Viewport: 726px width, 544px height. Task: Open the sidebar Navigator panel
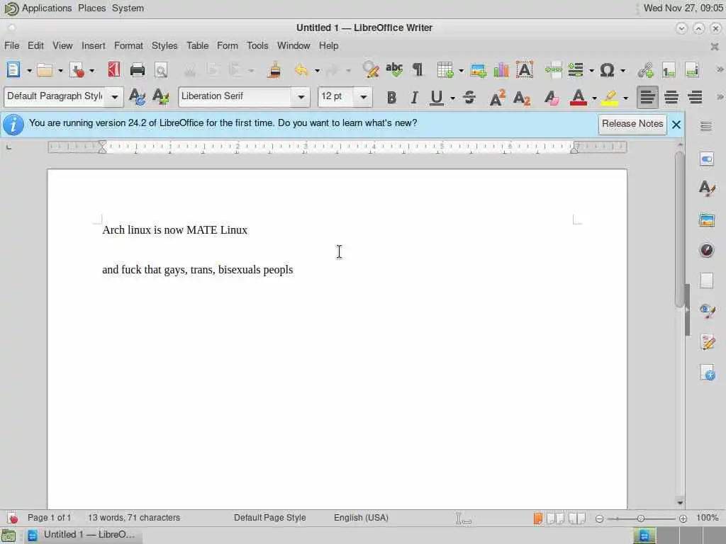pos(707,250)
